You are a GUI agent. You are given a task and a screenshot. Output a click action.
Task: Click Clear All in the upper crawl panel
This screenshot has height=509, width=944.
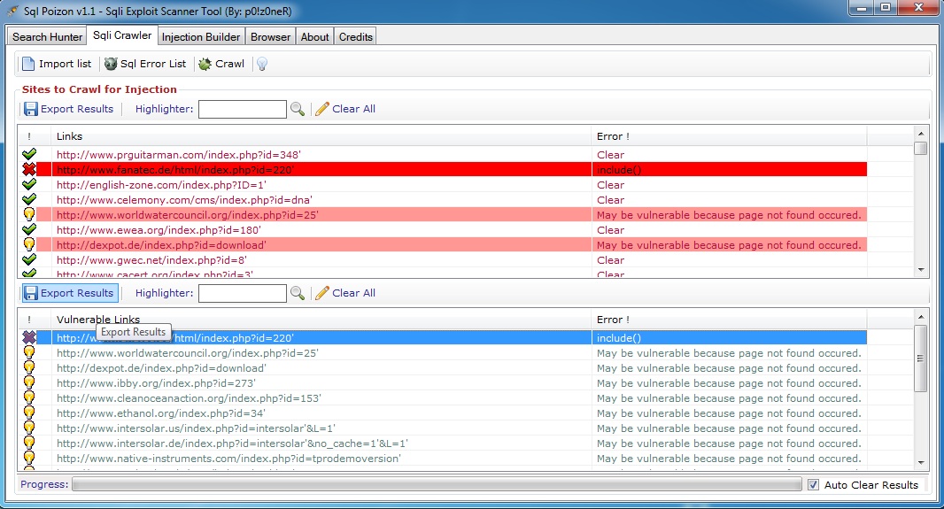[345, 109]
